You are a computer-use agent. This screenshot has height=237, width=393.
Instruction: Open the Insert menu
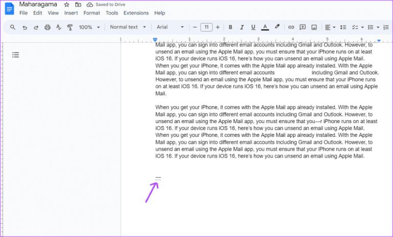(x=71, y=13)
